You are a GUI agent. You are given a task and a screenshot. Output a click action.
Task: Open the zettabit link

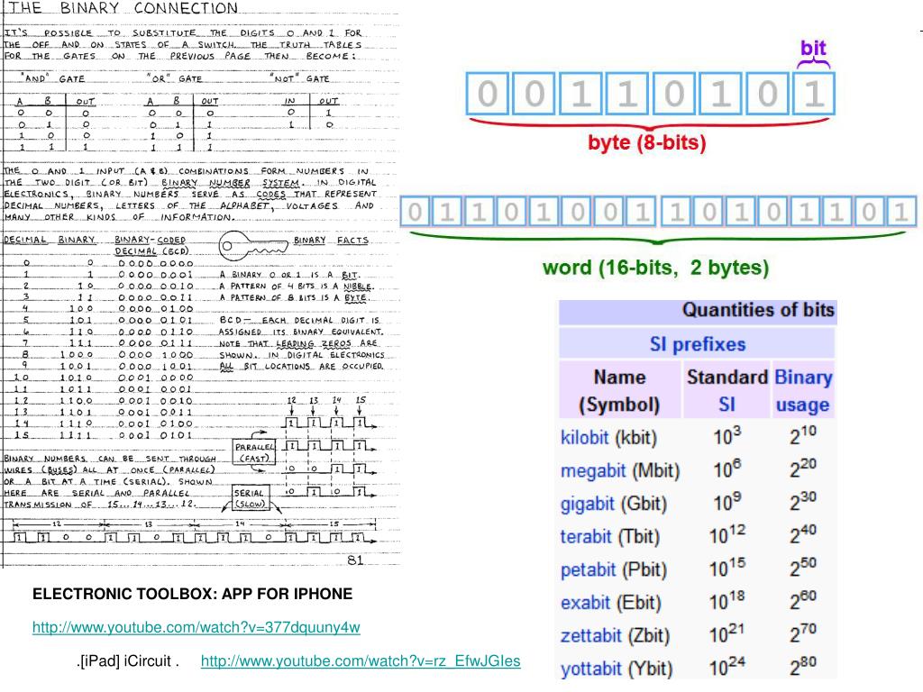[591, 635]
